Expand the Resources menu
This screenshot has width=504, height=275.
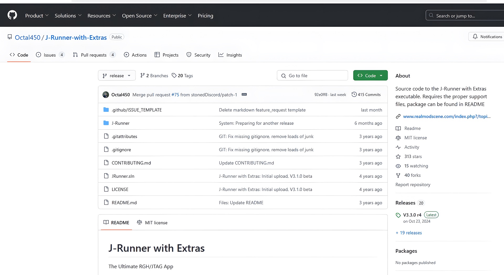click(x=102, y=16)
